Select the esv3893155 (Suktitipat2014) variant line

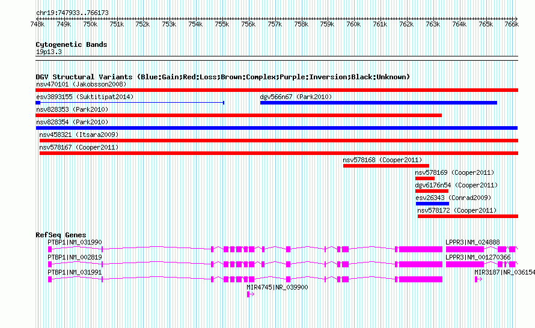point(130,103)
